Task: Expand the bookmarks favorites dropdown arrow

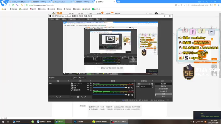Action: (7, 9)
